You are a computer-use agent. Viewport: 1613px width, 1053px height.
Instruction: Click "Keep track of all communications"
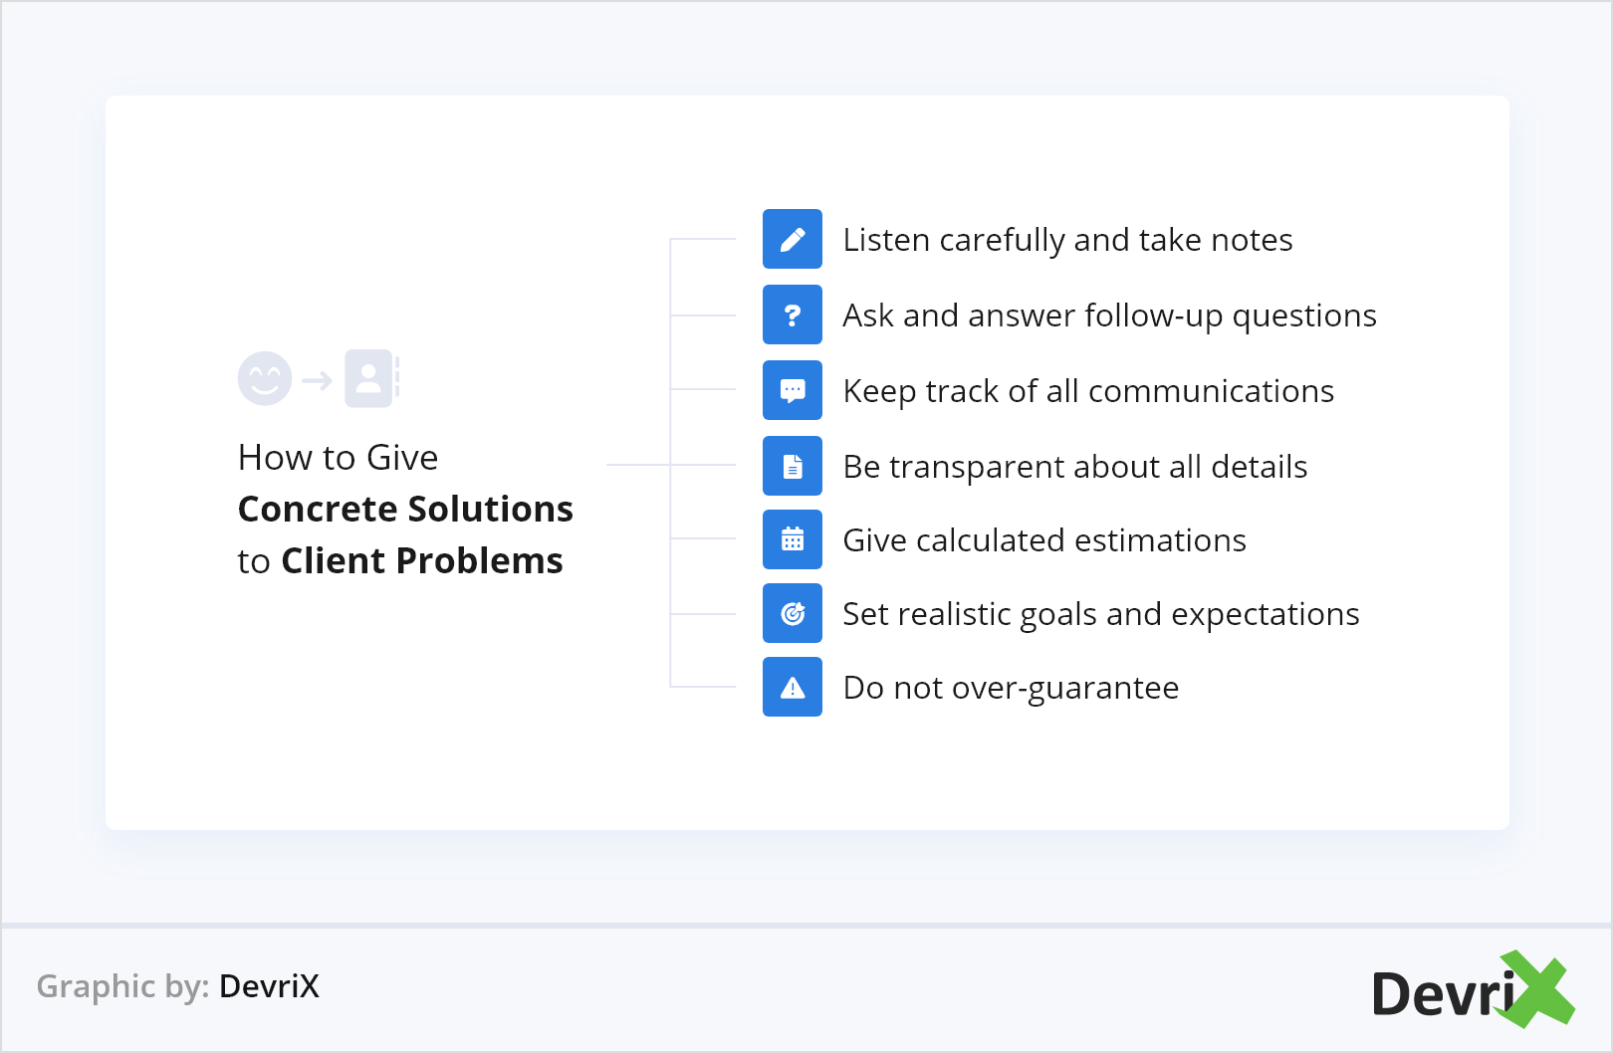[1088, 391]
